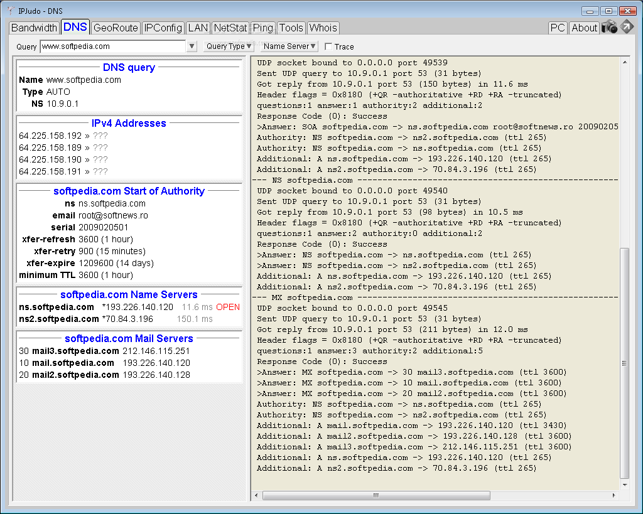This screenshot has width=643, height=514.
Task: Open the Query history dropdown arrow
Action: click(x=192, y=46)
